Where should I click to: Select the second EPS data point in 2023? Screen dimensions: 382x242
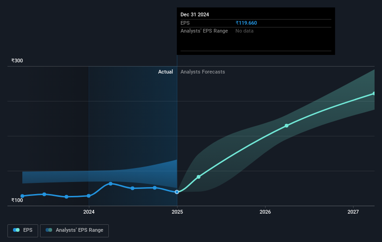click(44, 194)
